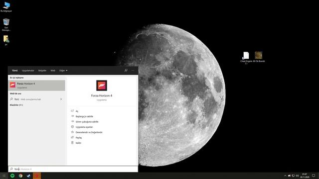Open the taskbar clock and date
This screenshot has height=179, width=319.
(x=305, y=176)
